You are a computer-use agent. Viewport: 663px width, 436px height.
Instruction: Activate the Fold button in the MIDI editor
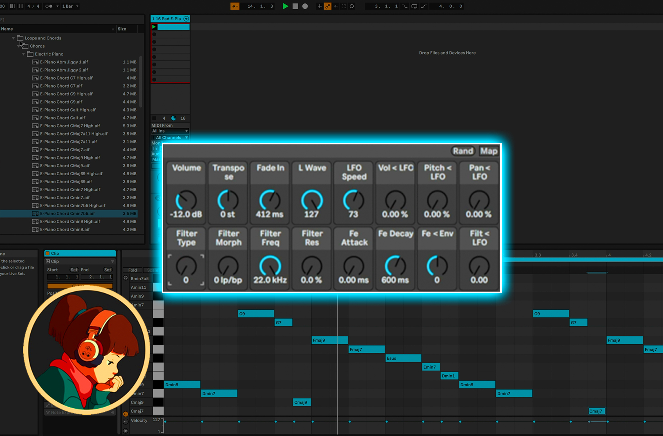tap(132, 270)
